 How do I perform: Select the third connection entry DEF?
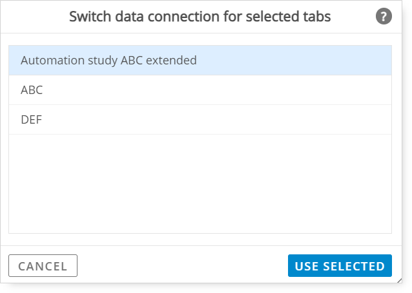tap(200, 120)
